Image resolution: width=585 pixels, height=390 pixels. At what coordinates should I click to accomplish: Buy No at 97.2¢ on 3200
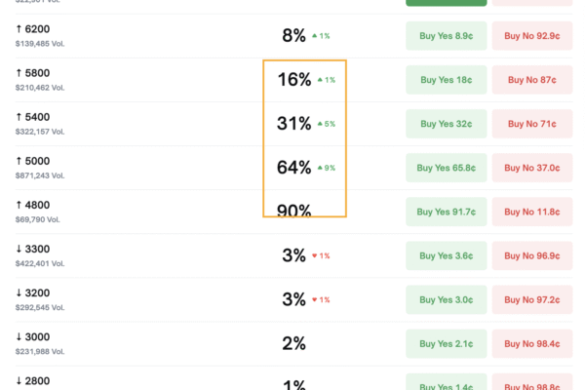point(532,299)
